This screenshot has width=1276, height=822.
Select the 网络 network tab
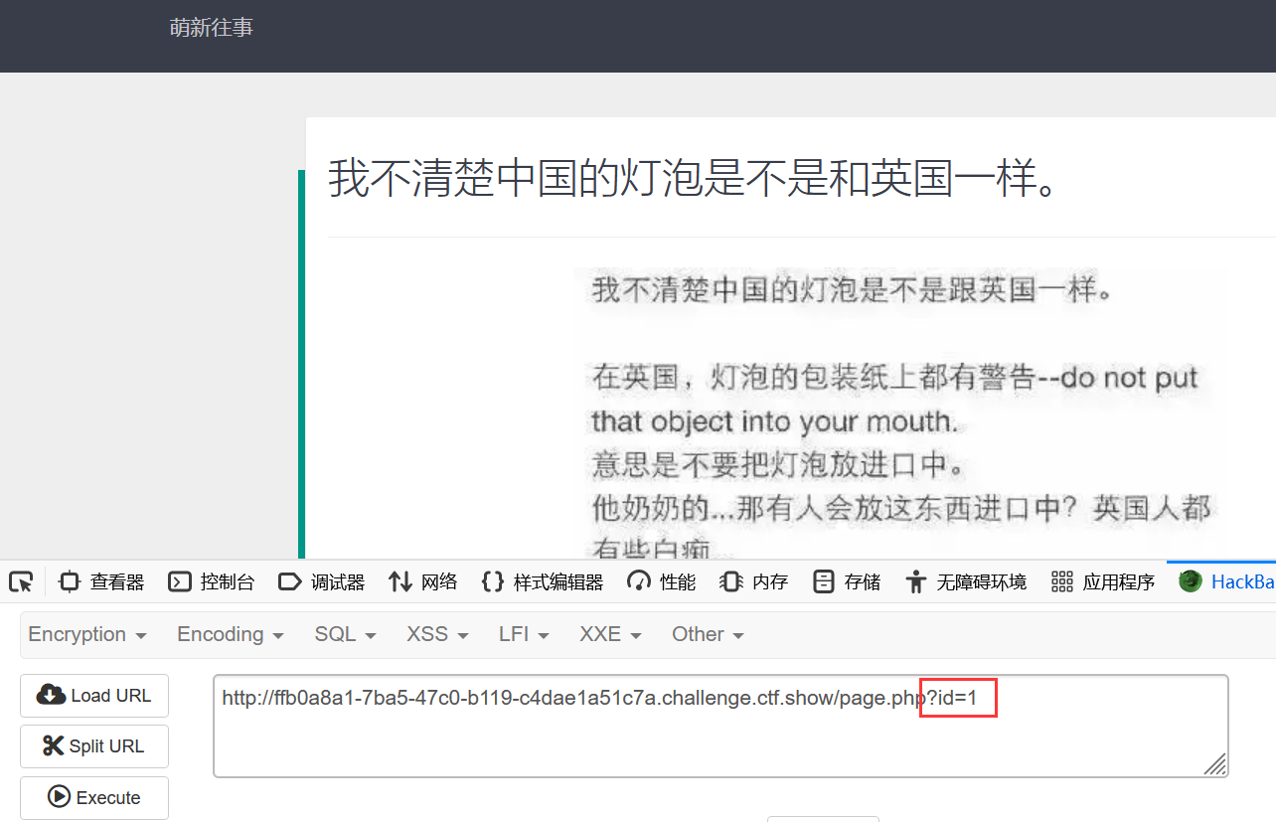[423, 582]
